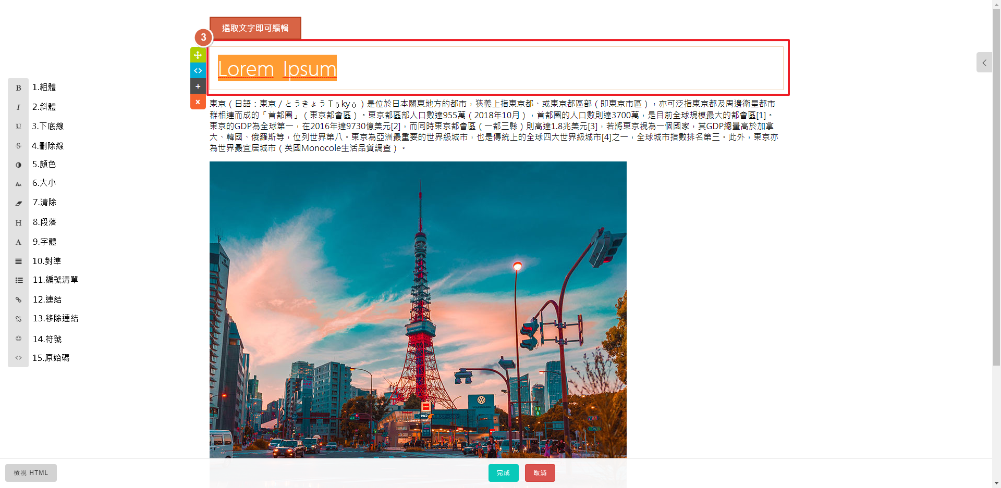Image resolution: width=1001 pixels, height=488 pixels.
Task: Toggle bold formatting icon in sidebar
Action: [x=18, y=88]
